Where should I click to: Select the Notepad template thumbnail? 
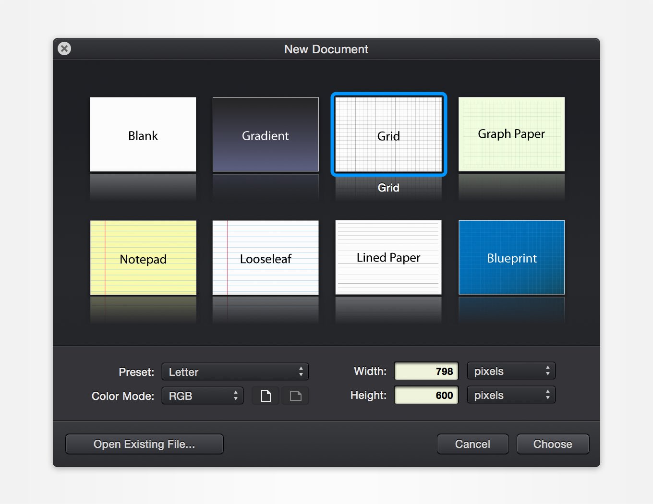pos(143,258)
